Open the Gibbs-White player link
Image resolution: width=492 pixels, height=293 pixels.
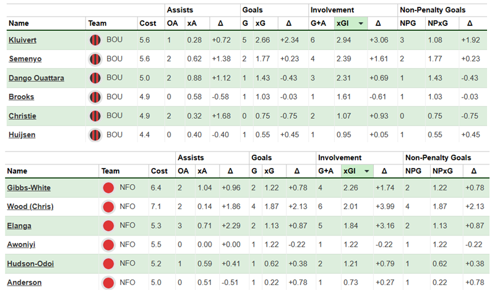[28, 188]
